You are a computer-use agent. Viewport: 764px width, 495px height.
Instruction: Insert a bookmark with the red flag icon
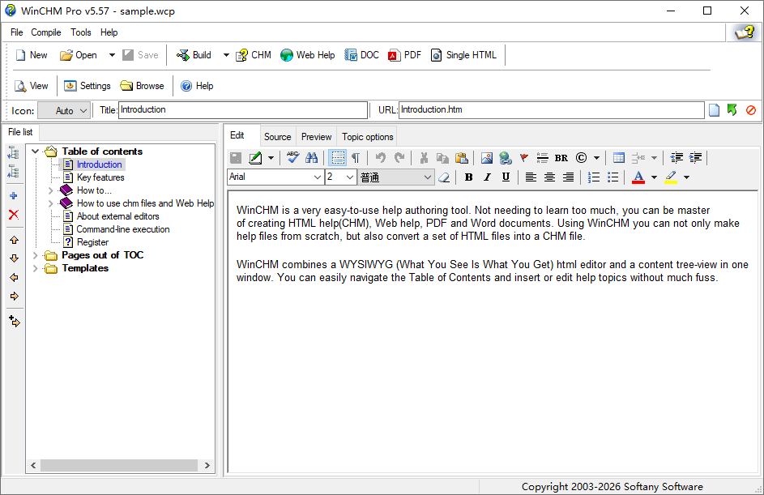pyautogui.click(x=524, y=157)
